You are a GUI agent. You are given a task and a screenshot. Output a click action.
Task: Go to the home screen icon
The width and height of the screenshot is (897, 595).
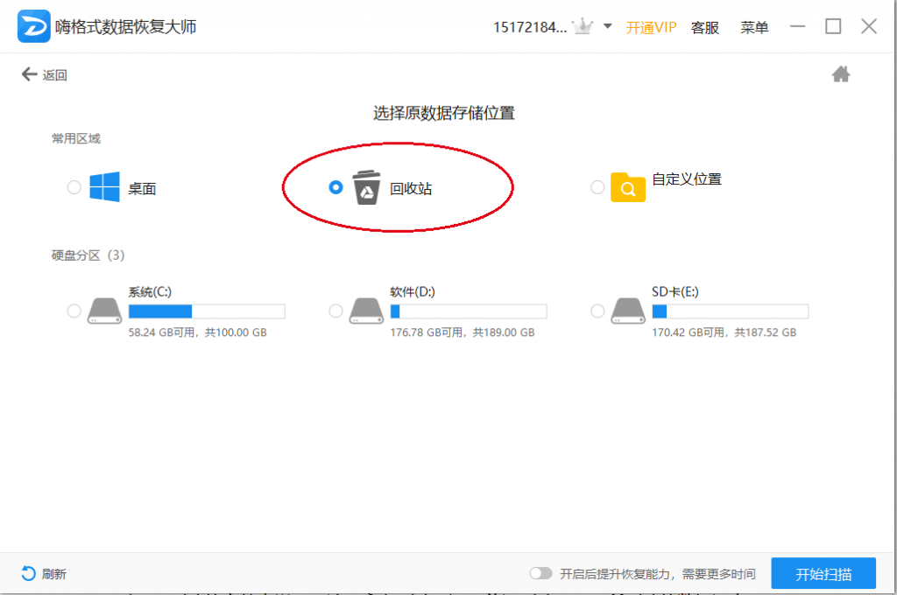click(840, 74)
